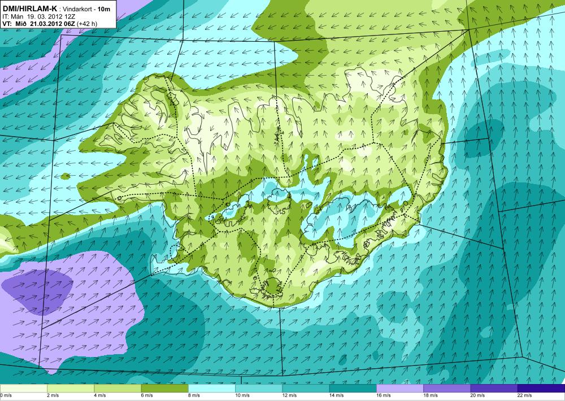This screenshot has height=401, width=565.
Task: Click the cyan 10–12 m/s legend swatch
Action: coord(259,389)
